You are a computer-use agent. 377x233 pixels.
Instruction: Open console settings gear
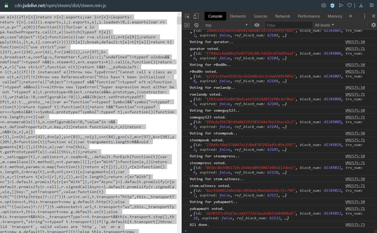[x=374, y=25]
